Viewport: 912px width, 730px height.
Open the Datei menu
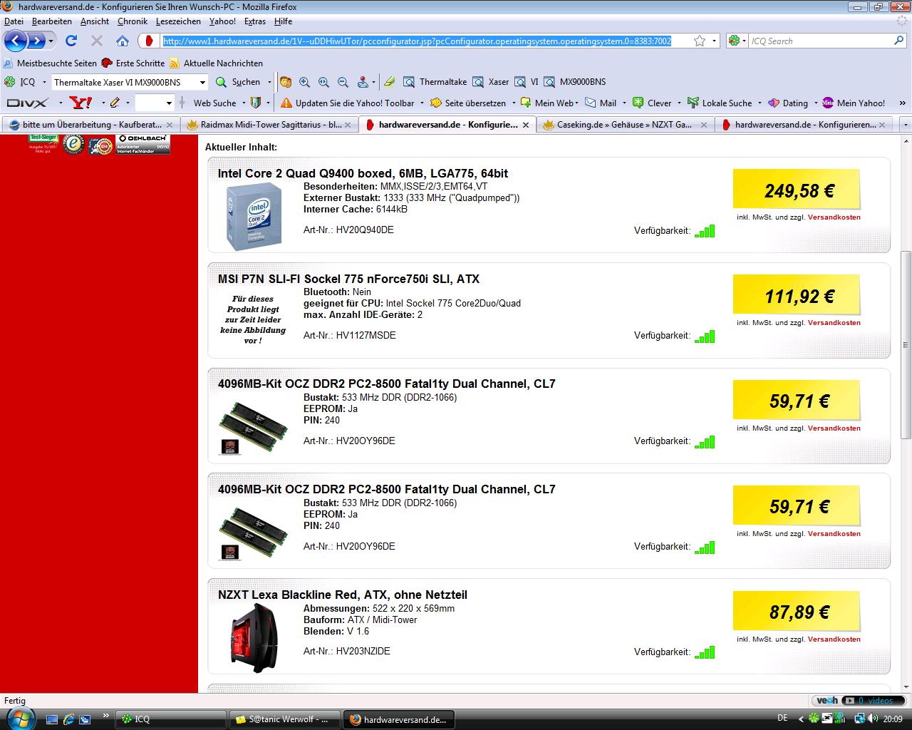(x=14, y=21)
